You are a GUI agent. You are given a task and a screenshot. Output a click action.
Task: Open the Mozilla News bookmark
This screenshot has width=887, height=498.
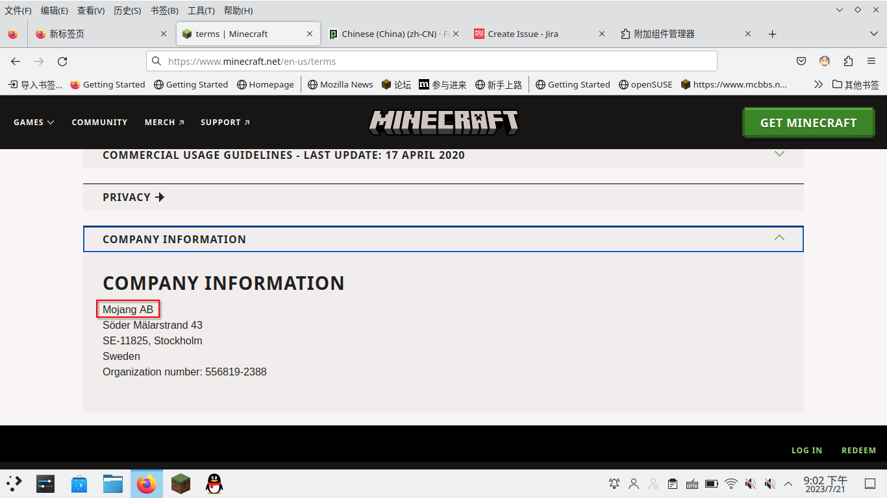[340, 84]
